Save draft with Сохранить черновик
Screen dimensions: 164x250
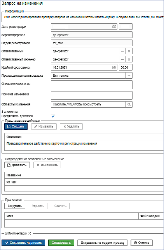[23, 243]
